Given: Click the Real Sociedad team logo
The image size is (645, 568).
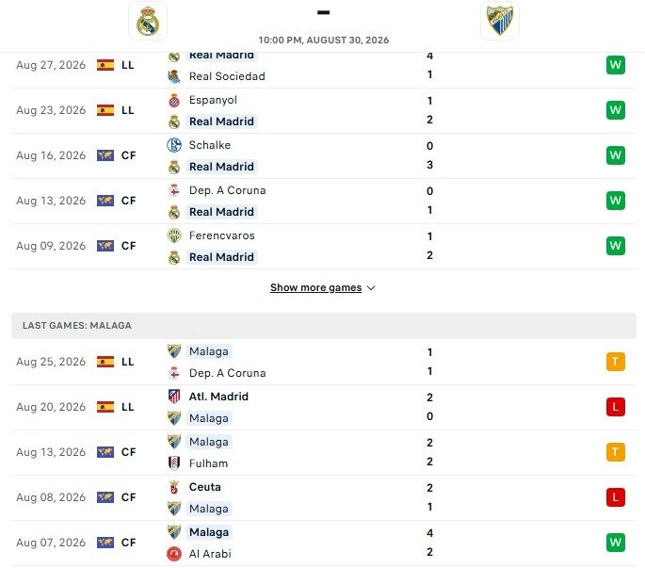Looking at the screenshot, I should 174,76.
